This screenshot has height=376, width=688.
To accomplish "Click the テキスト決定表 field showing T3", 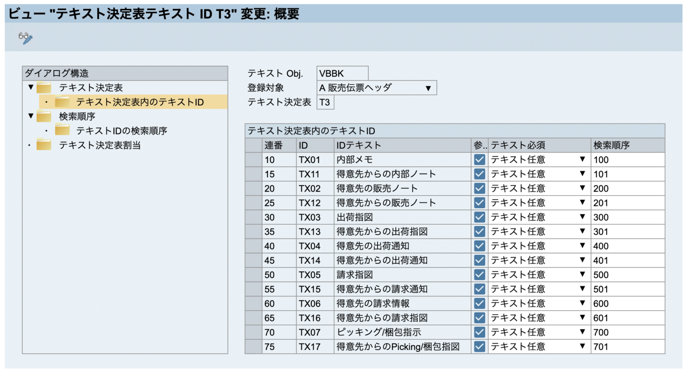I will 325,102.
